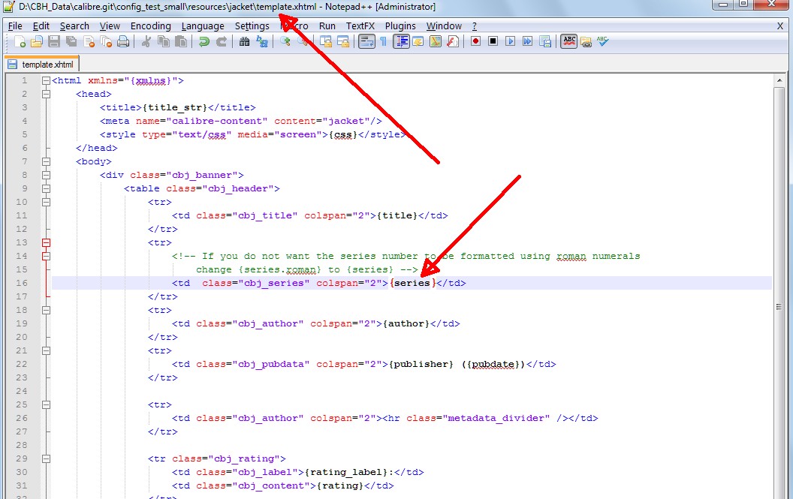Viewport: 793px width, 499px height.
Task: Click the Save All icon
Action: tap(71, 41)
